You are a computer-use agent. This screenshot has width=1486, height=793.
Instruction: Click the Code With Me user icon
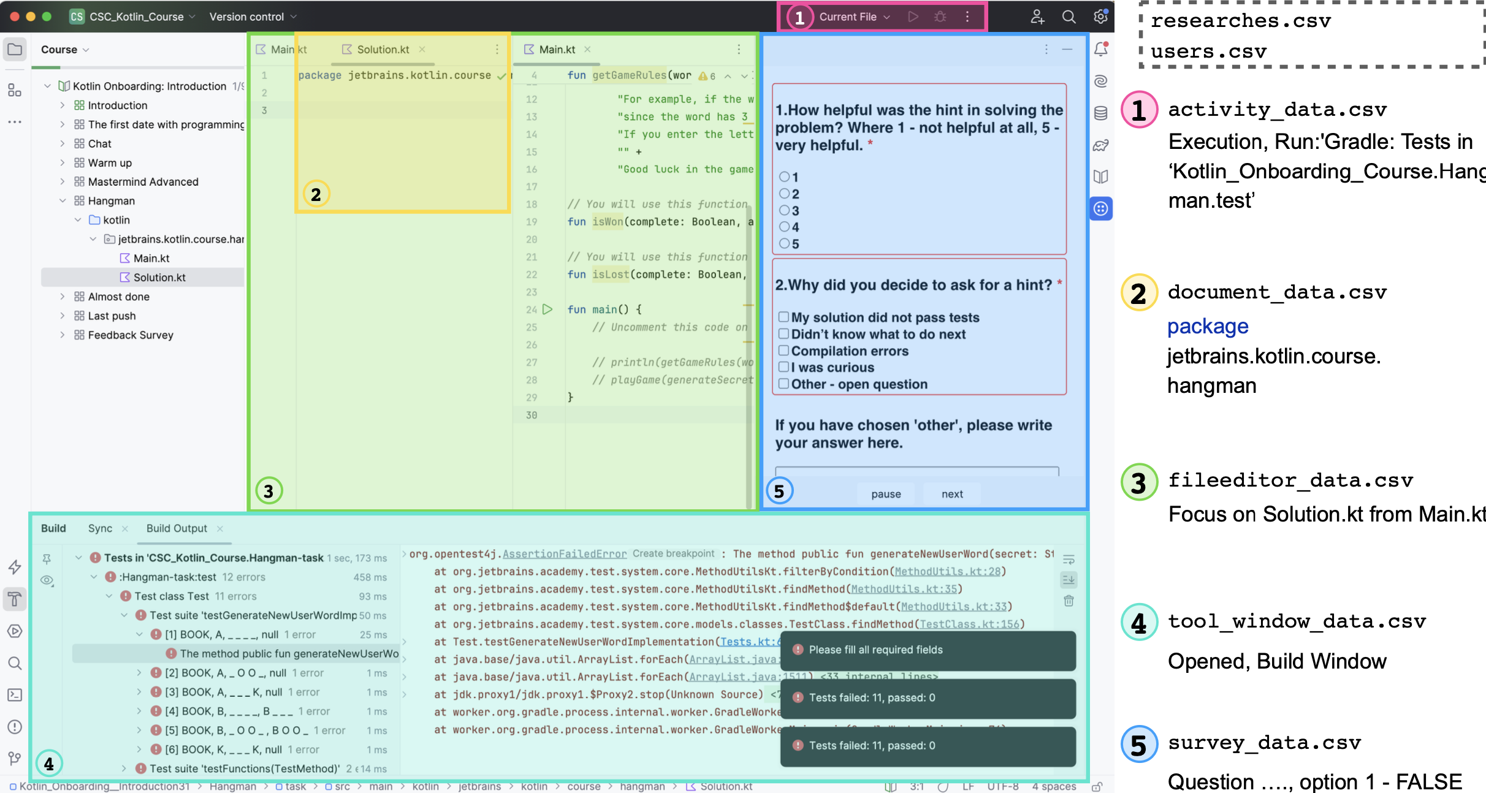[x=1037, y=17]
